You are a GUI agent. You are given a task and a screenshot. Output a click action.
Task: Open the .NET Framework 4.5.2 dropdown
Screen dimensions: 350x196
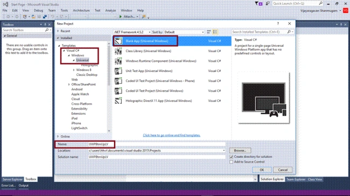point(132,32)
